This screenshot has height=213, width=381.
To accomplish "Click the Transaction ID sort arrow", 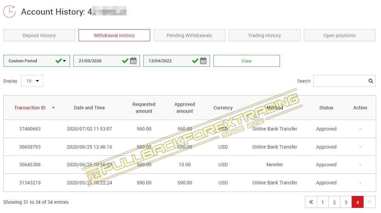I will click(53, 108).
